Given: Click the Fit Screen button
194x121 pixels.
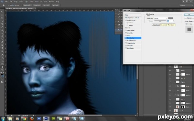Looking at the screenshot, I should pos(37,5).
